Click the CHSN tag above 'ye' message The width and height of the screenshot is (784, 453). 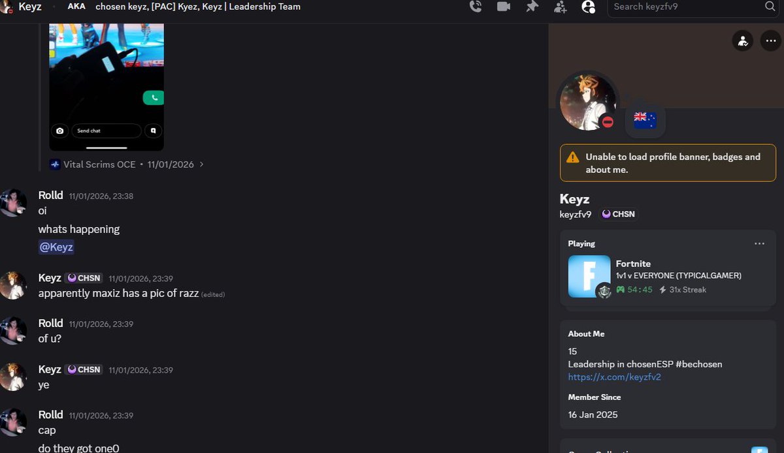pyautogui.click(x=85, y=369)
